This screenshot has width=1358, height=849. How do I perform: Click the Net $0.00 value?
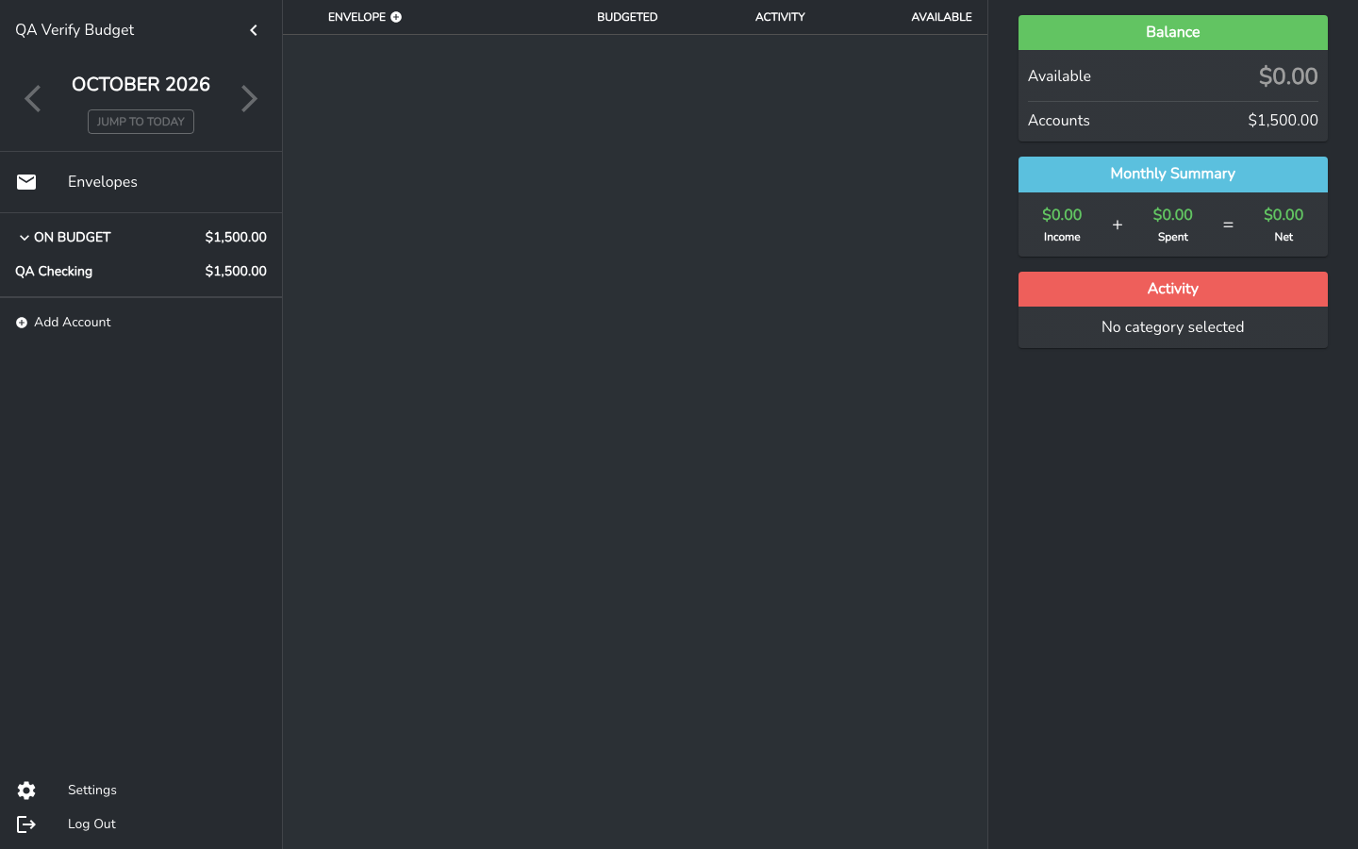(x=1283, y=215)
